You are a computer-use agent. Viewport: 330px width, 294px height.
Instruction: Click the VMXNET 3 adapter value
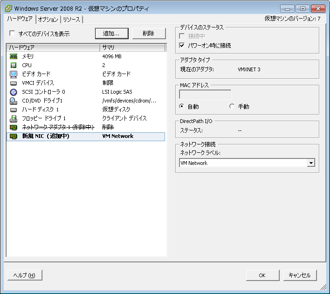pos(249,69)
